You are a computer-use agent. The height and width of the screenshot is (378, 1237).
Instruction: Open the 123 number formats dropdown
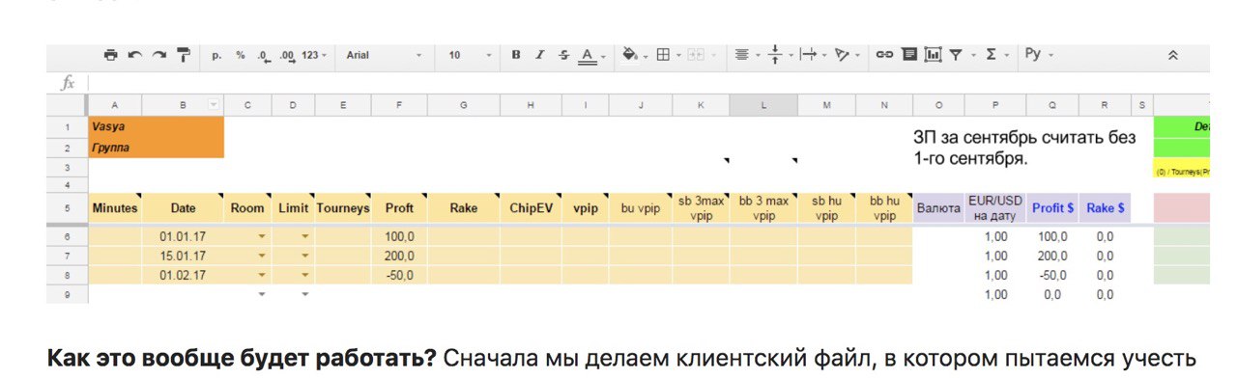pos(314,55)
